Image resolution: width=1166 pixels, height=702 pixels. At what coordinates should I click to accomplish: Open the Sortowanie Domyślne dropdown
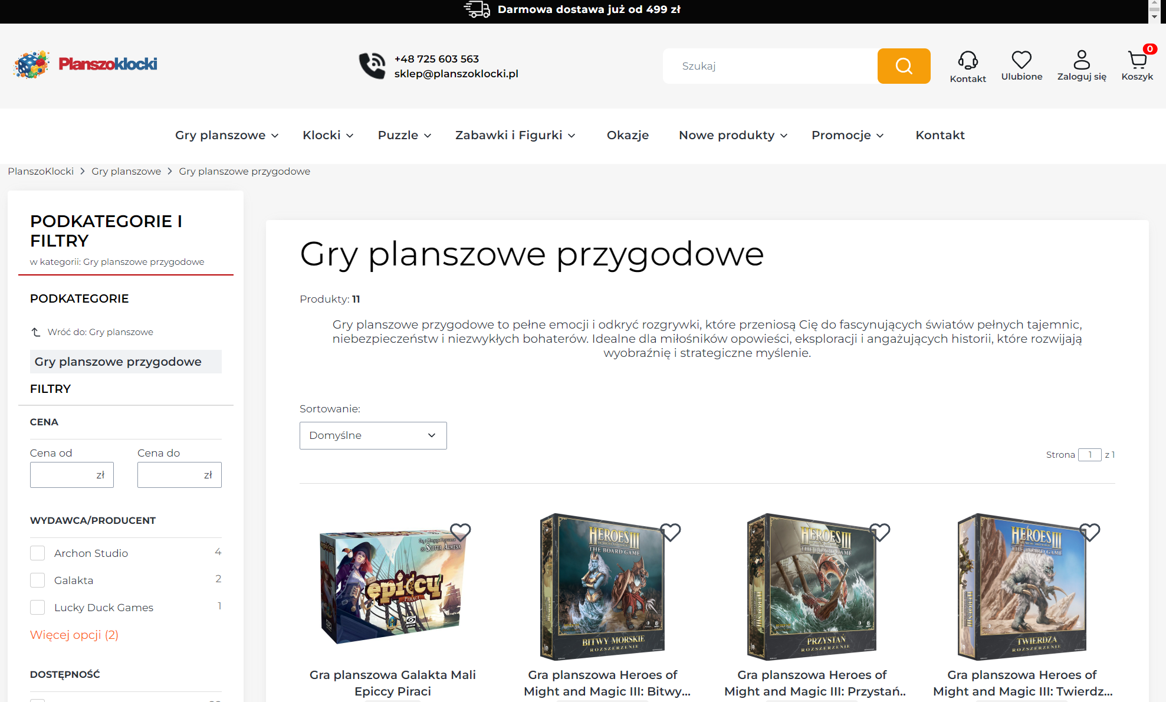point(373,435)
